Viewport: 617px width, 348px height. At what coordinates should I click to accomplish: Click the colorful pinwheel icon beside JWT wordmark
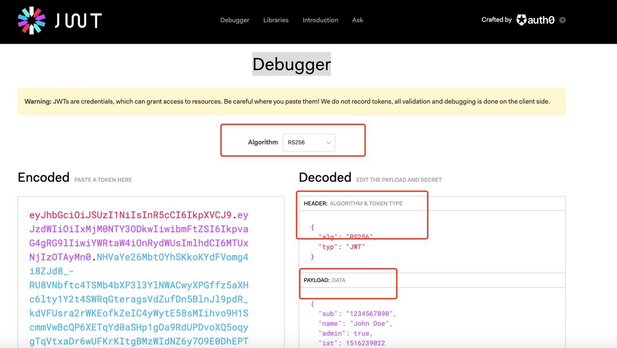tap(31, 20)
